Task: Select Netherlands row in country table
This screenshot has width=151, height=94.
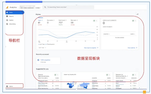Action: click(101, 83)
